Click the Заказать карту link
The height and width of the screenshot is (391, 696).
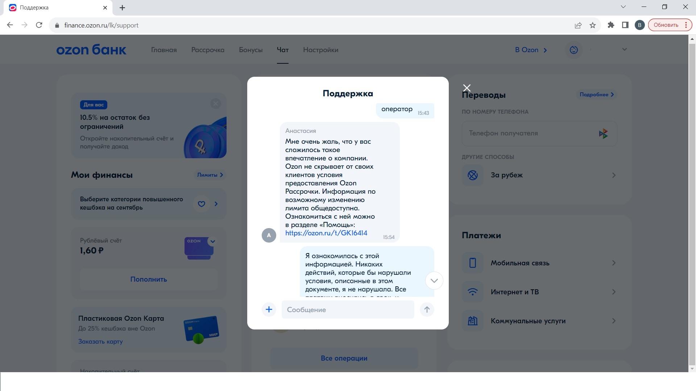point(100,341)
